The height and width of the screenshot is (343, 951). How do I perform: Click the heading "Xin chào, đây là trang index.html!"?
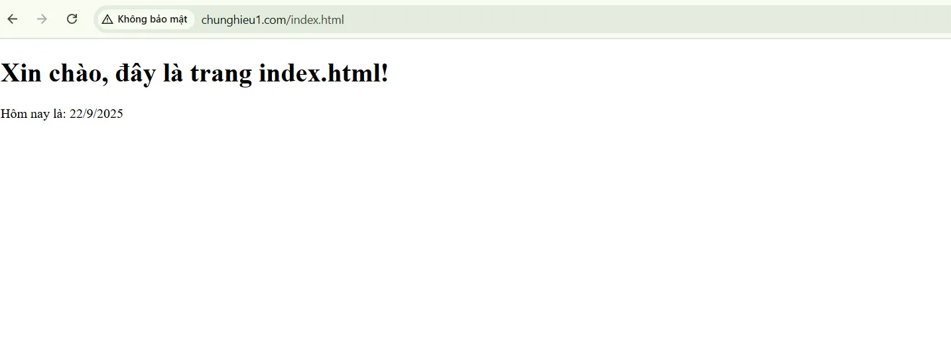pyautogui.click(x=194, y=73)
